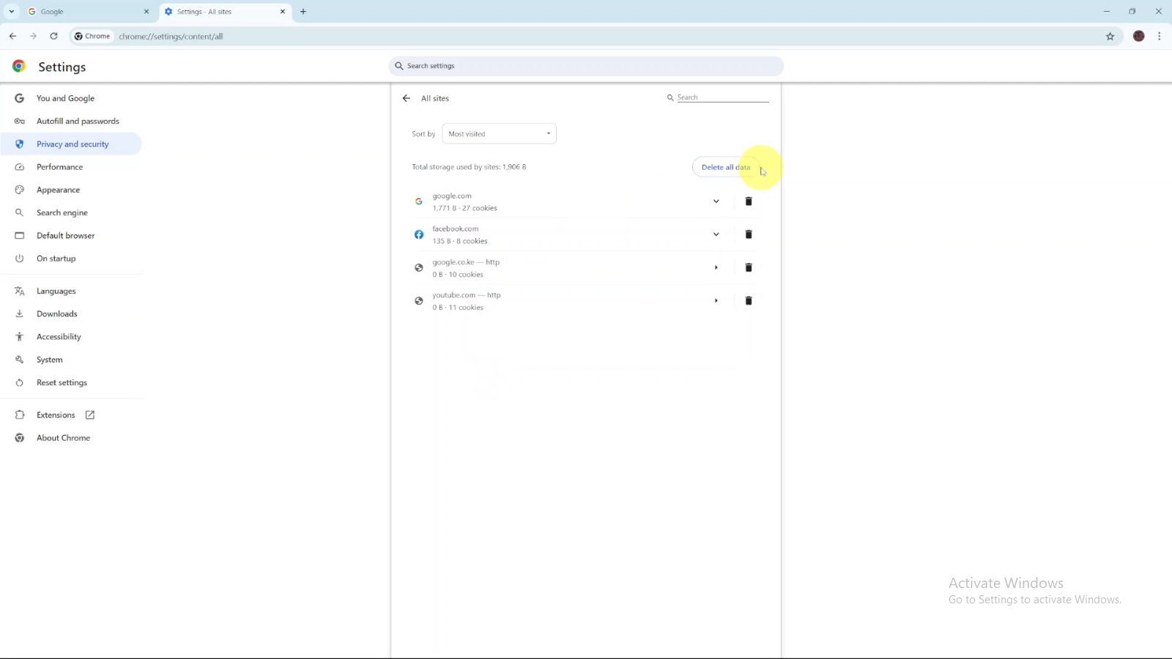Click the About Chrome logo icon
The image size is (1172, 659).
[20, 438]
